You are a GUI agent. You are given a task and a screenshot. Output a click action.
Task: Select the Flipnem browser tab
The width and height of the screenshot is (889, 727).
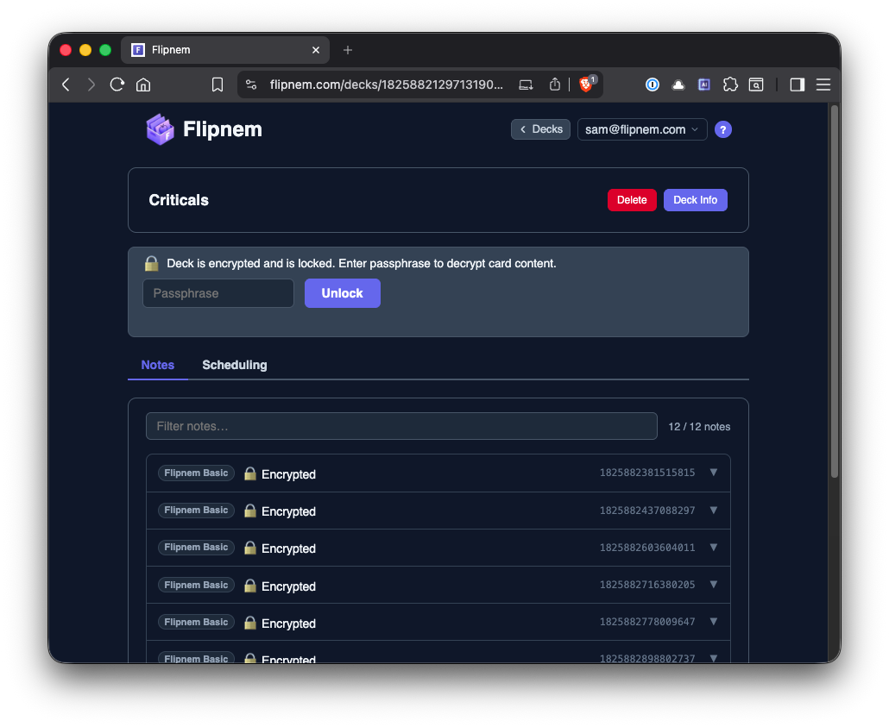[225, 50]
